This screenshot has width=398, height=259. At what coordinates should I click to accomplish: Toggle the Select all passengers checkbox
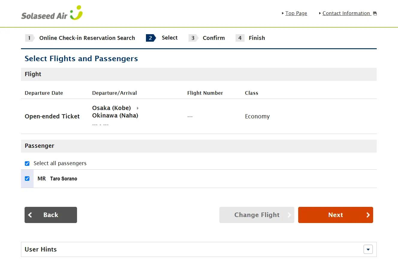[27, 163]
